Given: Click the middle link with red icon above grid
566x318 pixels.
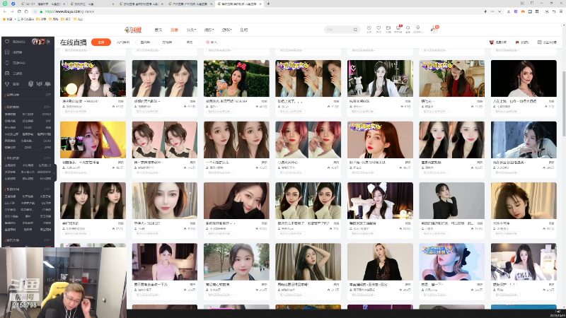Looking at the screenshot, I should pos(522,42).
